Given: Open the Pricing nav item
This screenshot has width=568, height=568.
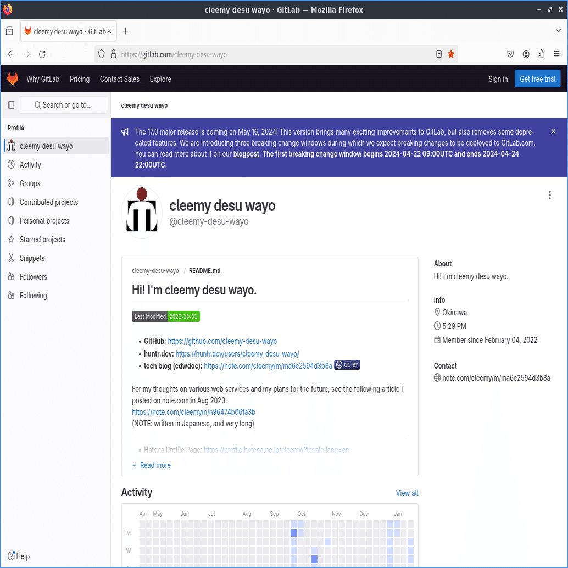Looking at the screenshot, I should pos(80,79).
